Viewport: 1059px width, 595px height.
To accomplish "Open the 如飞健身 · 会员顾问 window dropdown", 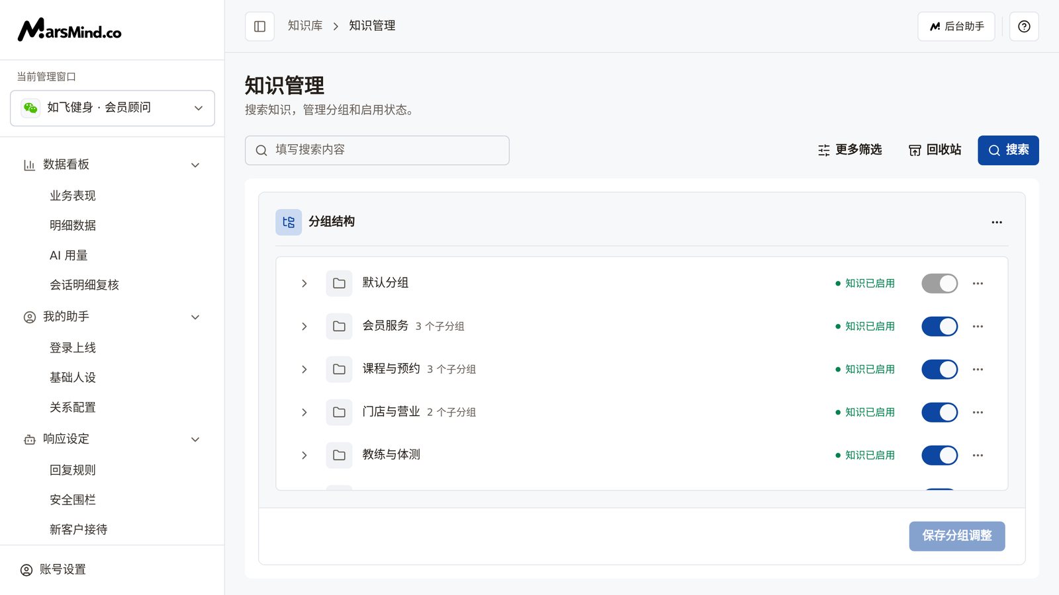I will pos(113,108).
